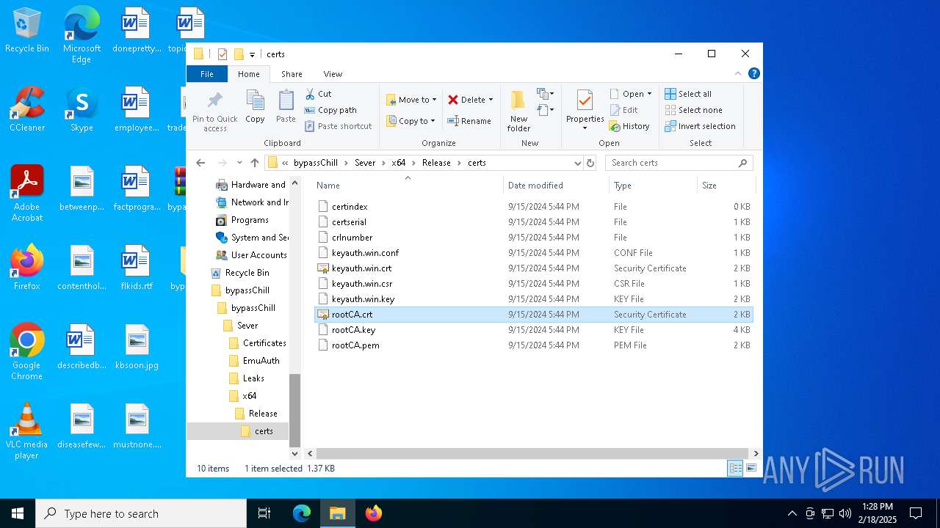940x528 pixels.
Task: Switch to Details view icon in status bar
Action: pos(735,468)
